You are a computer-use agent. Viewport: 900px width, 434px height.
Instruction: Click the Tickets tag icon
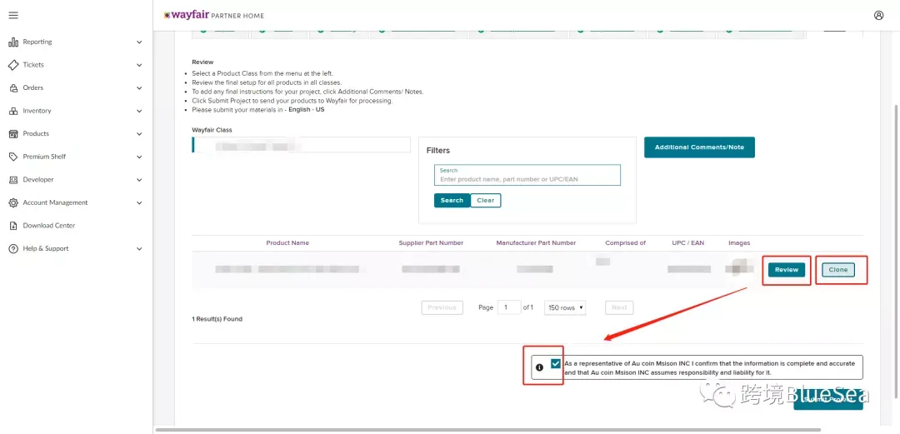tap(13, 65)
